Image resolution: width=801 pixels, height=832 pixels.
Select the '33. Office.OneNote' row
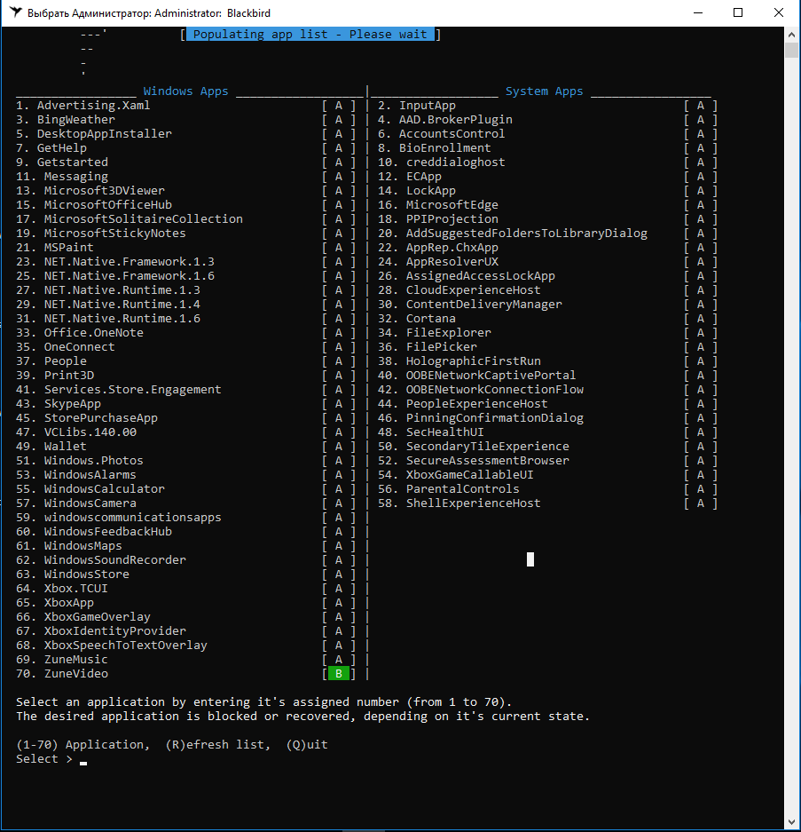click(185, 333)
